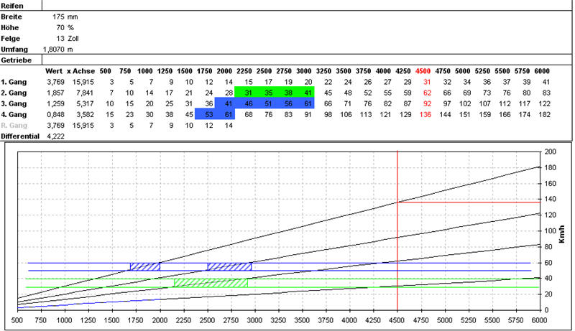575x331 pixels.
Task: Select the green hatched region in the chart
Action: coord(211,283)
